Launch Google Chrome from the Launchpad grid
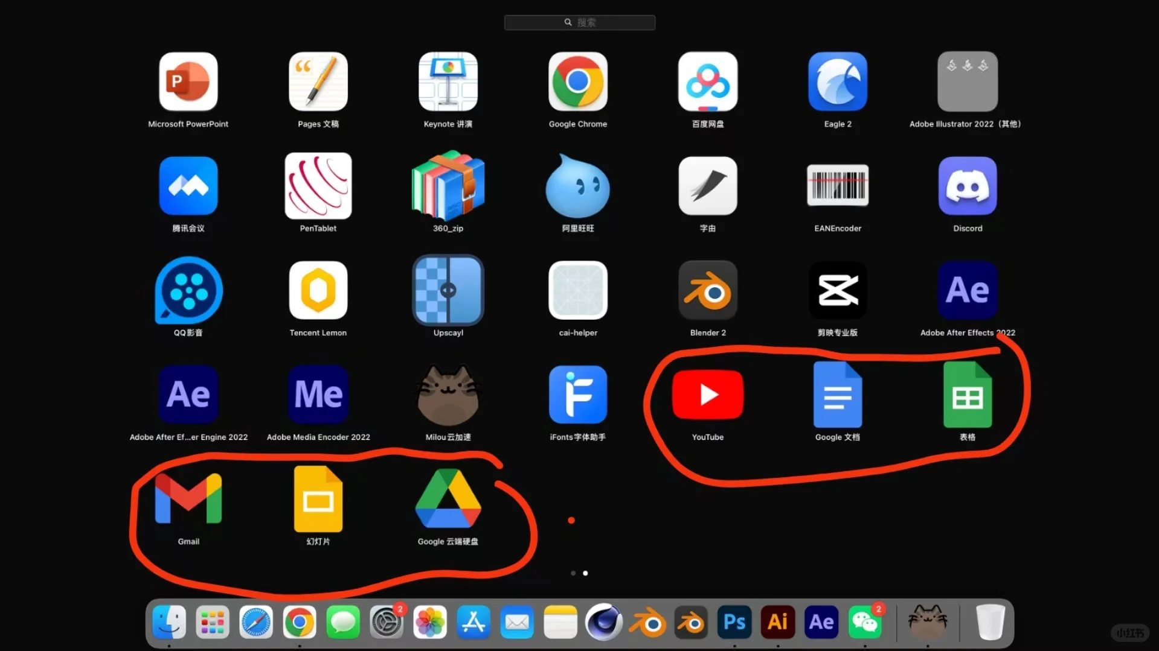1159x651 pixels. click(578, 82)
